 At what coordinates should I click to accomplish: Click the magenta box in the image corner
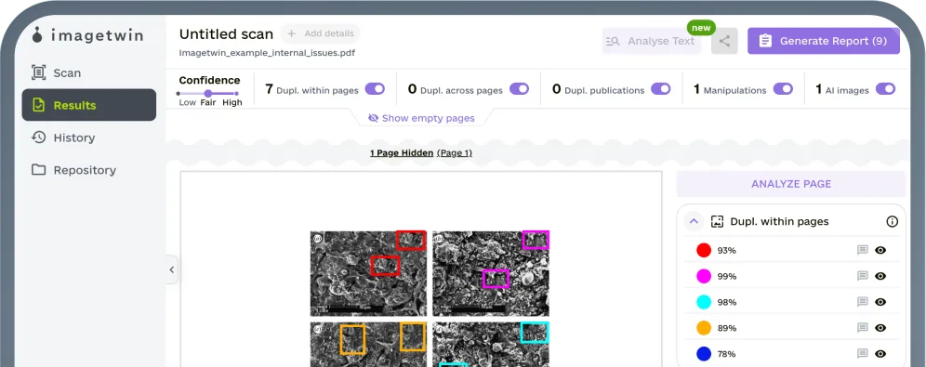[x=536, y=240]
